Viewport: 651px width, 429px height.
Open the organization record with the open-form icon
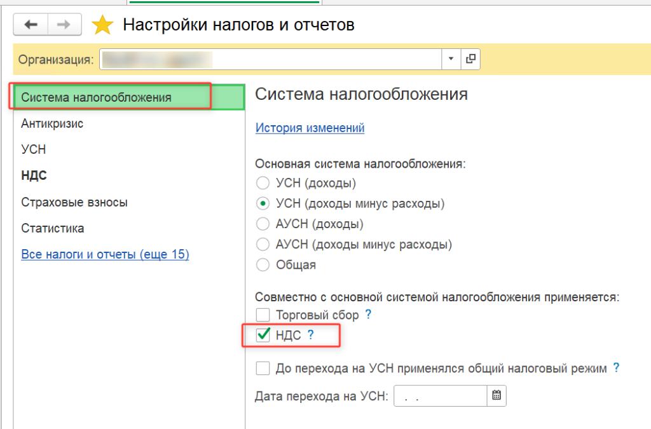470,59
